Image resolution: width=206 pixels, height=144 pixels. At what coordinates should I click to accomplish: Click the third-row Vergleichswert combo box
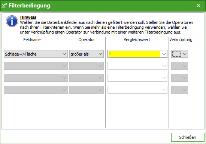137,78
